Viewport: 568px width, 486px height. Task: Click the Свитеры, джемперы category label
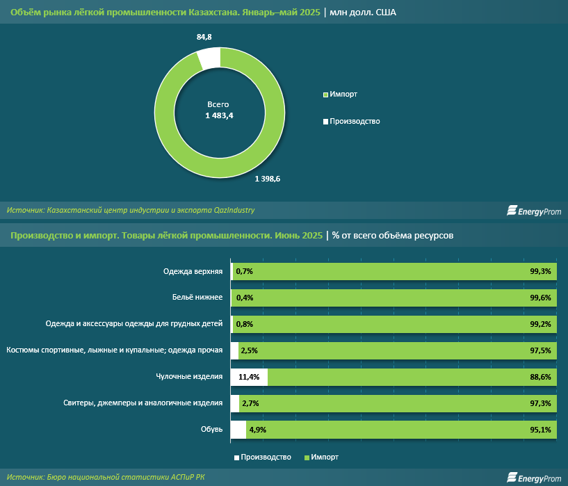pyautogui.click(x=143, y=403)
